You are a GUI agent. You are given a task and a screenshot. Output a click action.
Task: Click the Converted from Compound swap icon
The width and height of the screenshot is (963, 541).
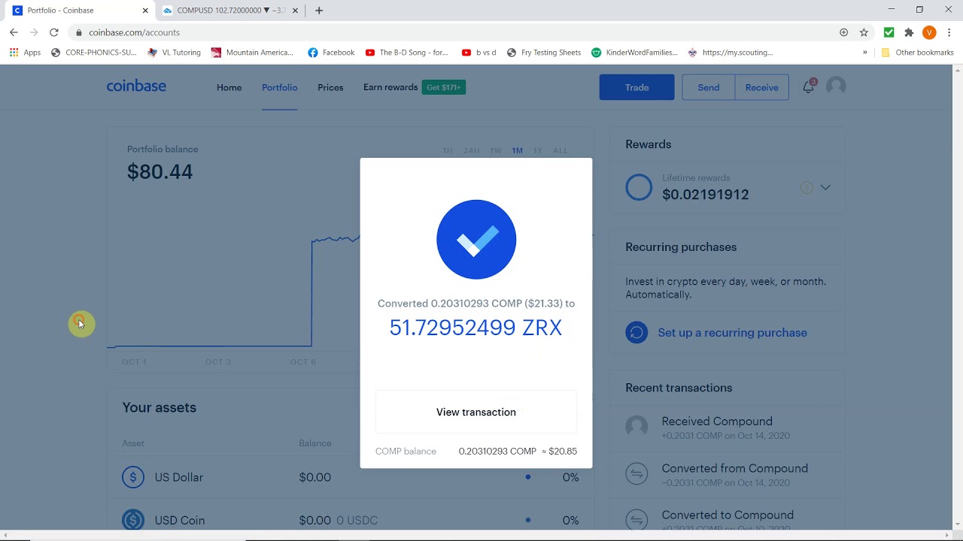pyautogui.click(x=636, y=474)
